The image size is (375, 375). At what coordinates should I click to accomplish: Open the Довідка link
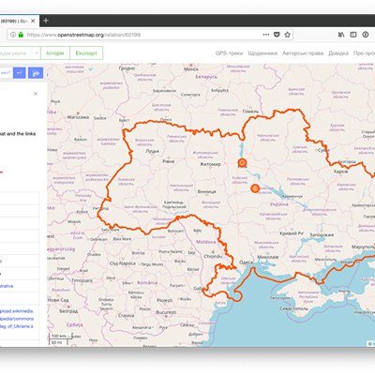[338, 53]
